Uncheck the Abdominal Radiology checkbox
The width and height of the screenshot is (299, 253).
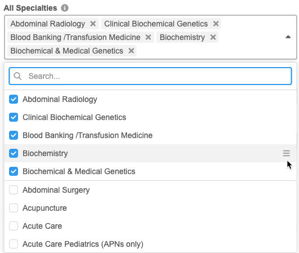pyautogui.click(x=14, y=99)
